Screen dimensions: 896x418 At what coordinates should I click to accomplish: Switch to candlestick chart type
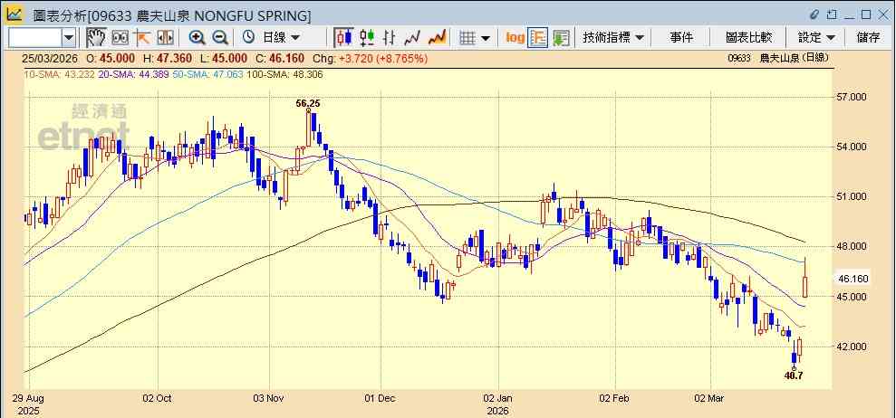pos(344,38)
